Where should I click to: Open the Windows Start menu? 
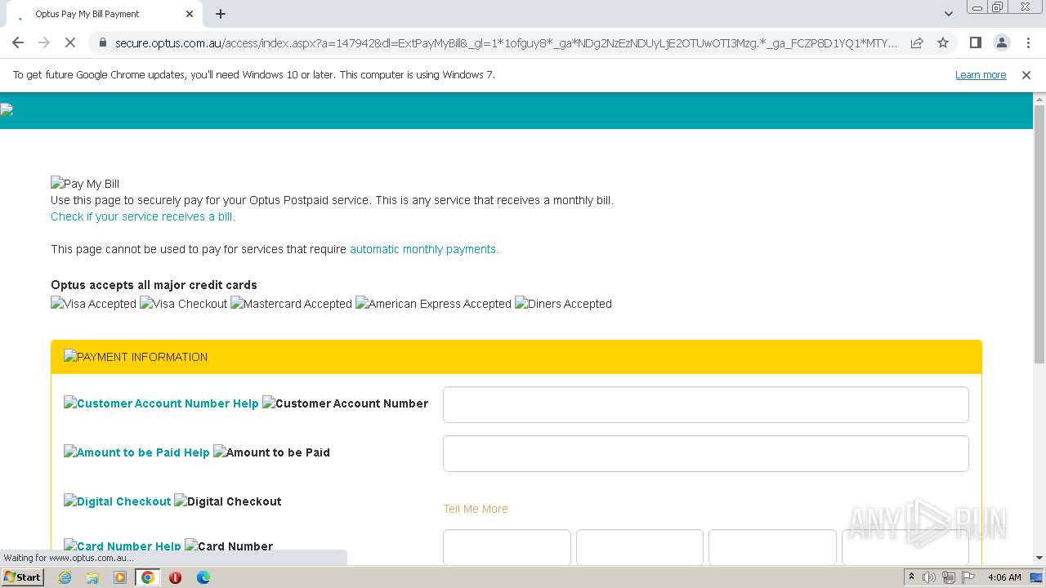[x=23, y=577]
